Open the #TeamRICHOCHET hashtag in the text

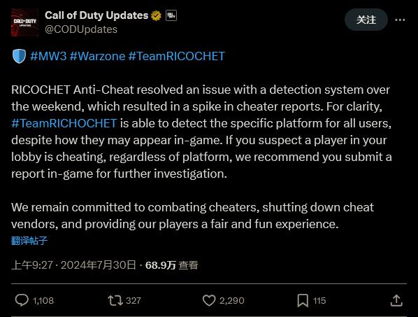(64, 123)
